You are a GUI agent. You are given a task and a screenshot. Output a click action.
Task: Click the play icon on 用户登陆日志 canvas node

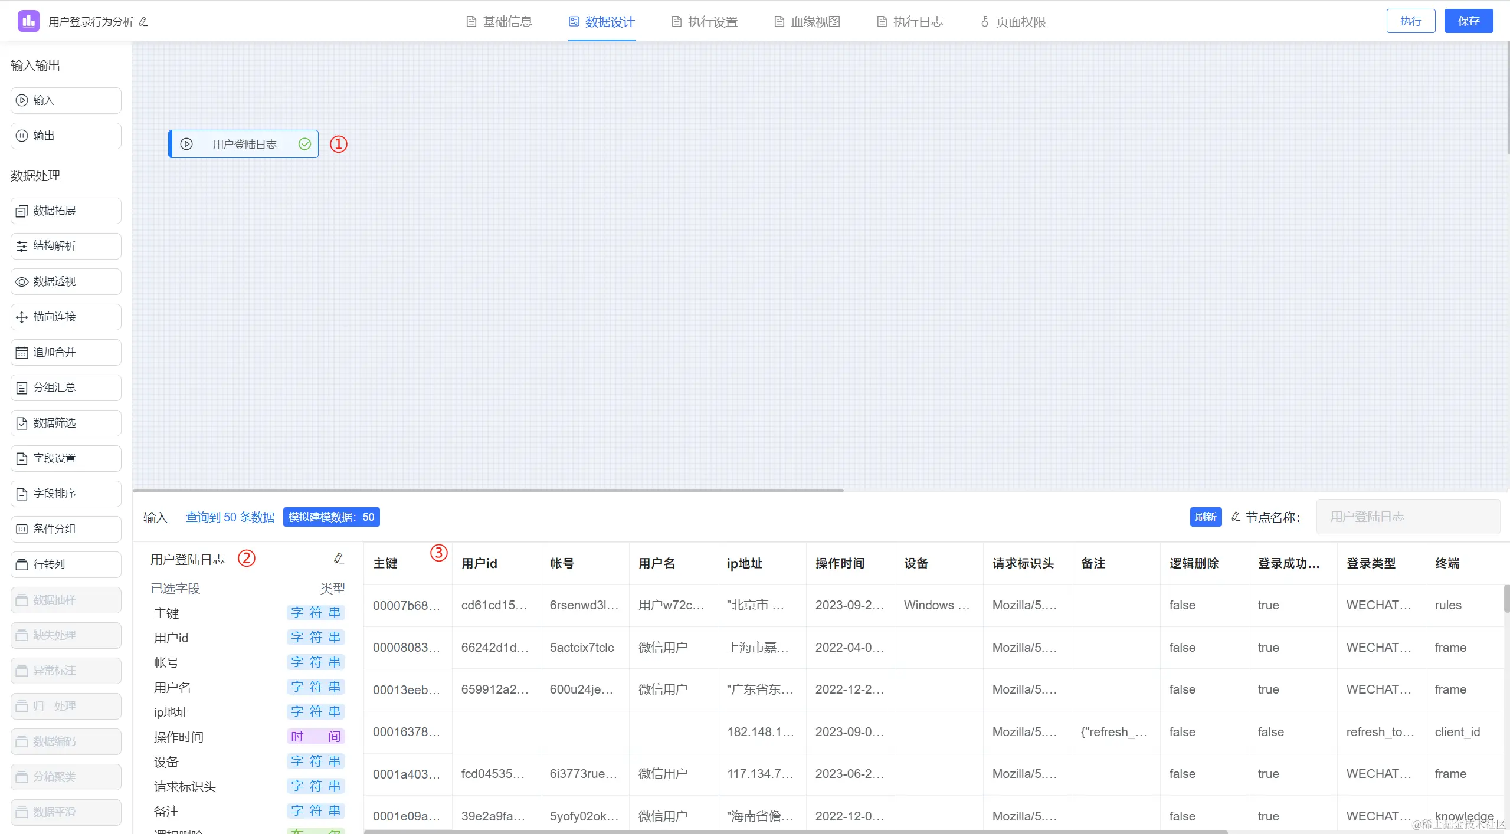tap(186, 144)
